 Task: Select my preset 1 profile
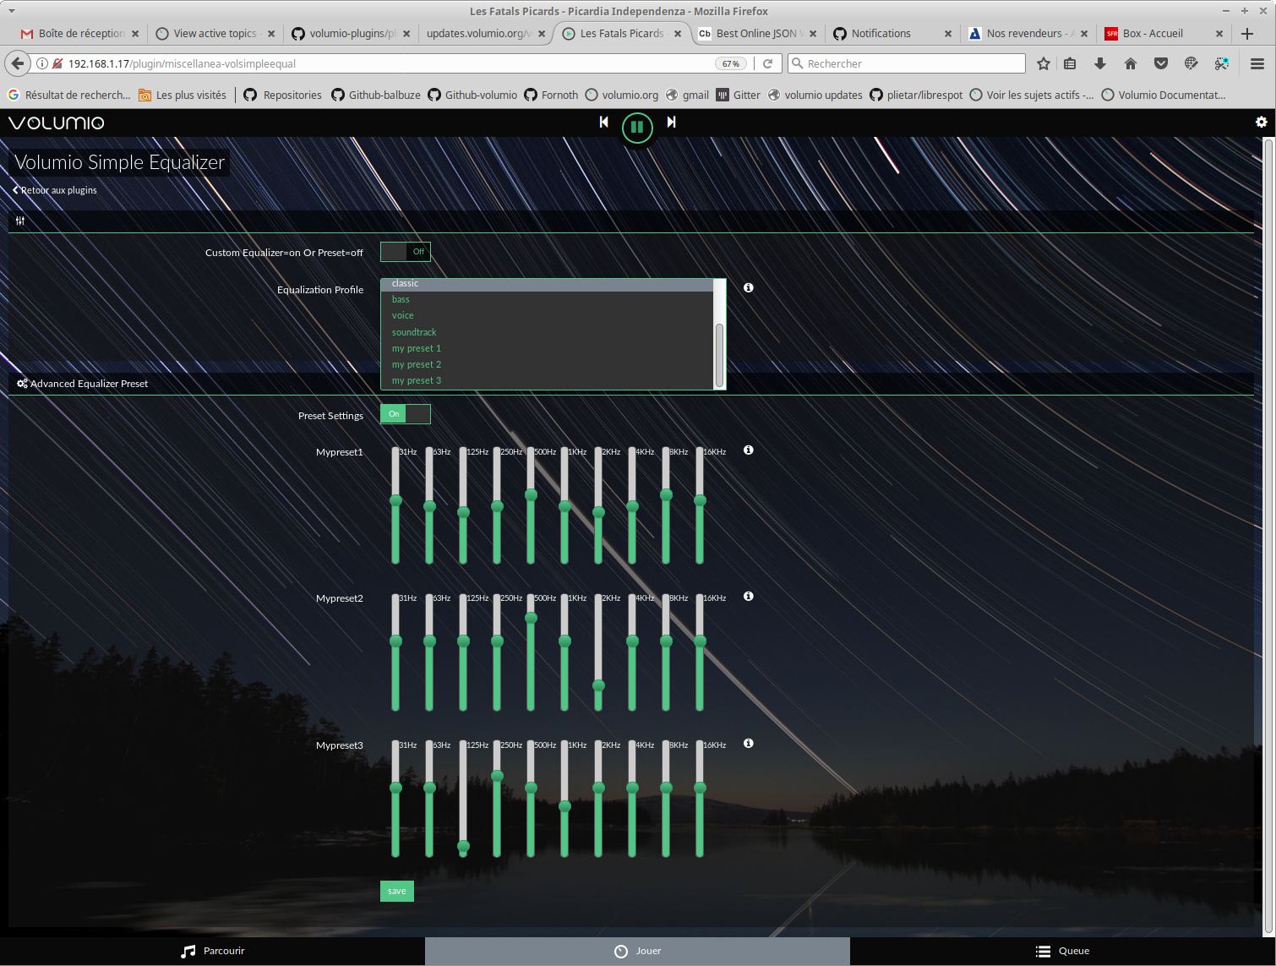[x=547, y=348]
